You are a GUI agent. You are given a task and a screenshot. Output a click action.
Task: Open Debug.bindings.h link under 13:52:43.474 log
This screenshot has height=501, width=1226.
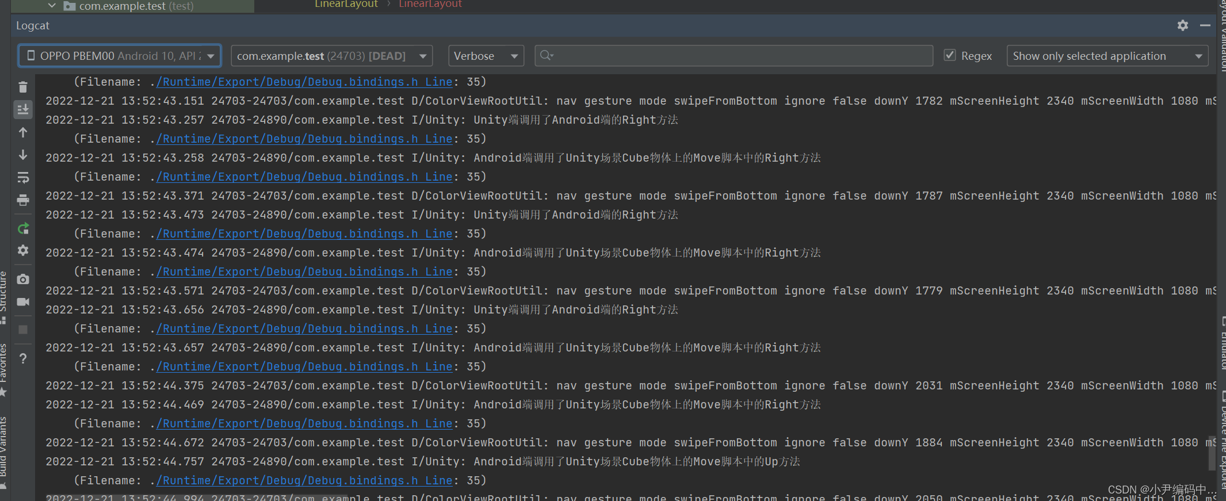[x=305, y=271]
